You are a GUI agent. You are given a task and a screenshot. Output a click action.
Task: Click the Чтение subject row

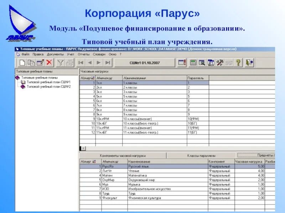177,171
